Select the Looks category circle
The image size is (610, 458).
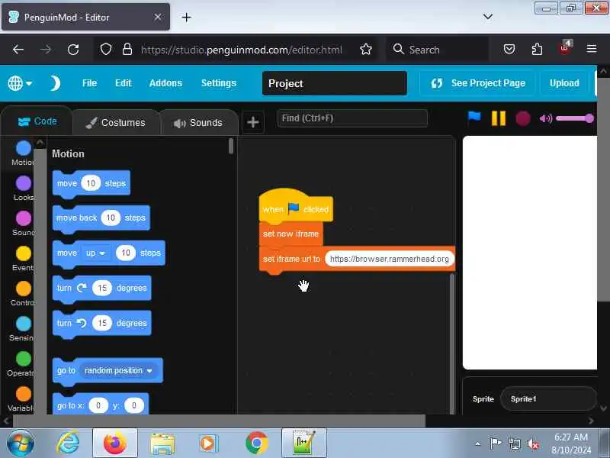[x=24, y=183]
